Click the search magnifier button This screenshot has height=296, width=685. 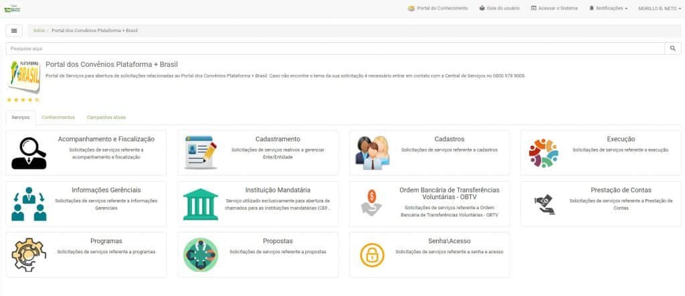pyautogui.click(x=672, y=49)
